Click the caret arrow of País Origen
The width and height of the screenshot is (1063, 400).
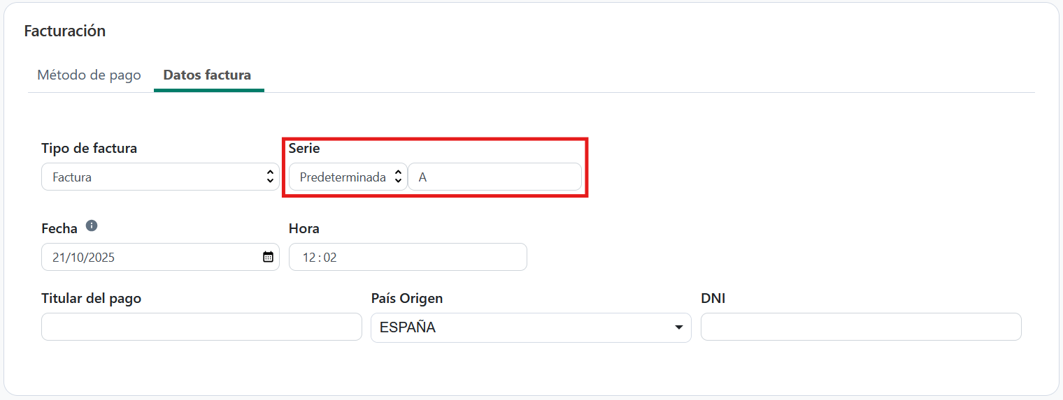coord(678,328)
